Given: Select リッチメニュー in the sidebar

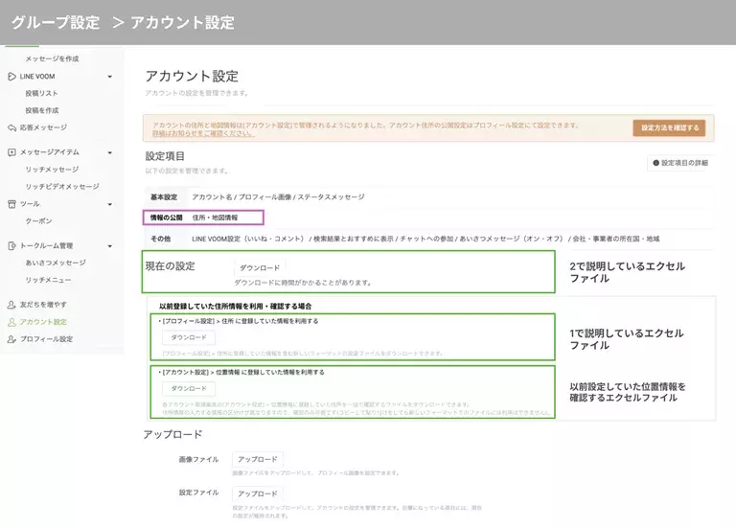Looking at the screenshot, I should pyautogui.click(x=49, y=279).
